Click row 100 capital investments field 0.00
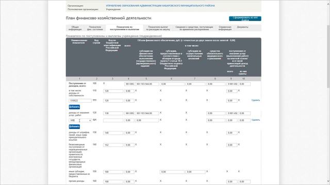The height and width of the screenshot is (185, 330). [x=195, y=84]
